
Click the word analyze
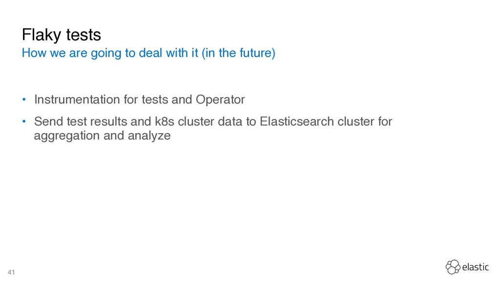coord(149,136)
